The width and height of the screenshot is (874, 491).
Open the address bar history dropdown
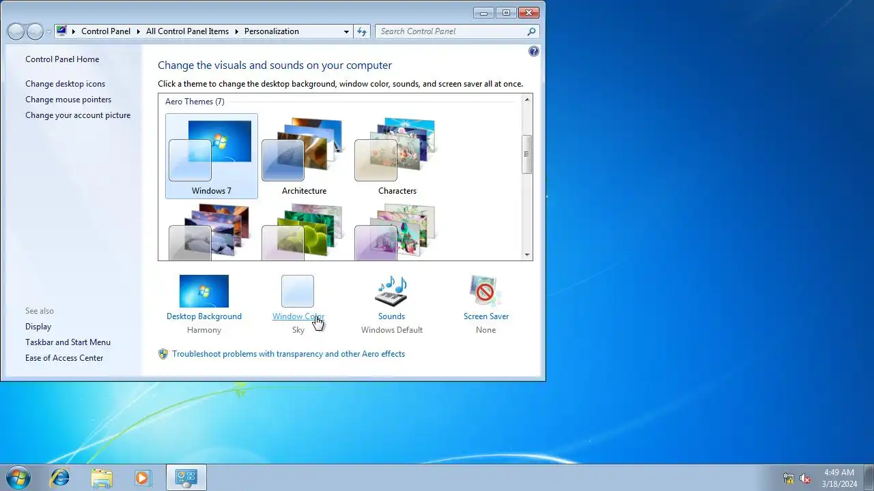[x=347, y=31]
